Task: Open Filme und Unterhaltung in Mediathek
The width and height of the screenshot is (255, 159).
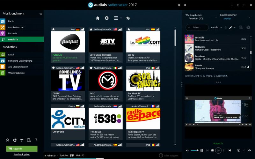Action: click(x=20, y=61)
